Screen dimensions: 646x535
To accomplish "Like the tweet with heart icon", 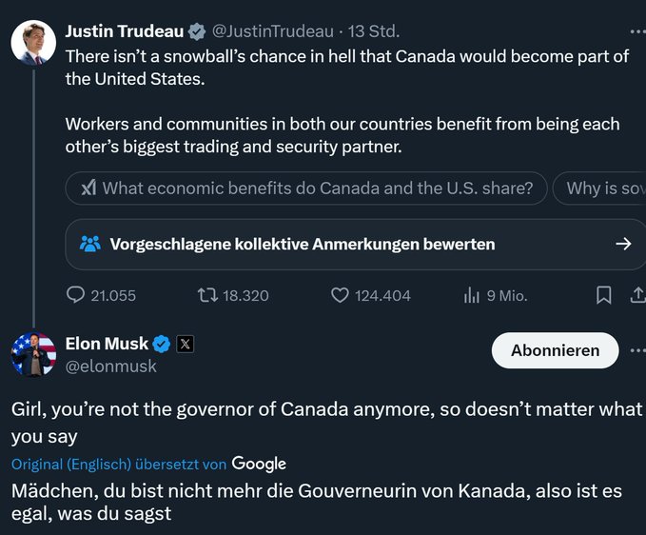I will (x=340, y=296).
